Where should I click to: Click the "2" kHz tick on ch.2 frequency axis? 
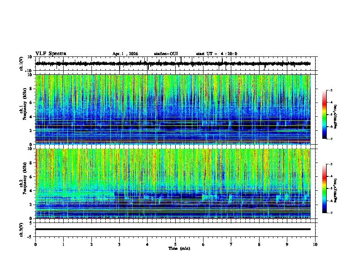pos(31,205)
